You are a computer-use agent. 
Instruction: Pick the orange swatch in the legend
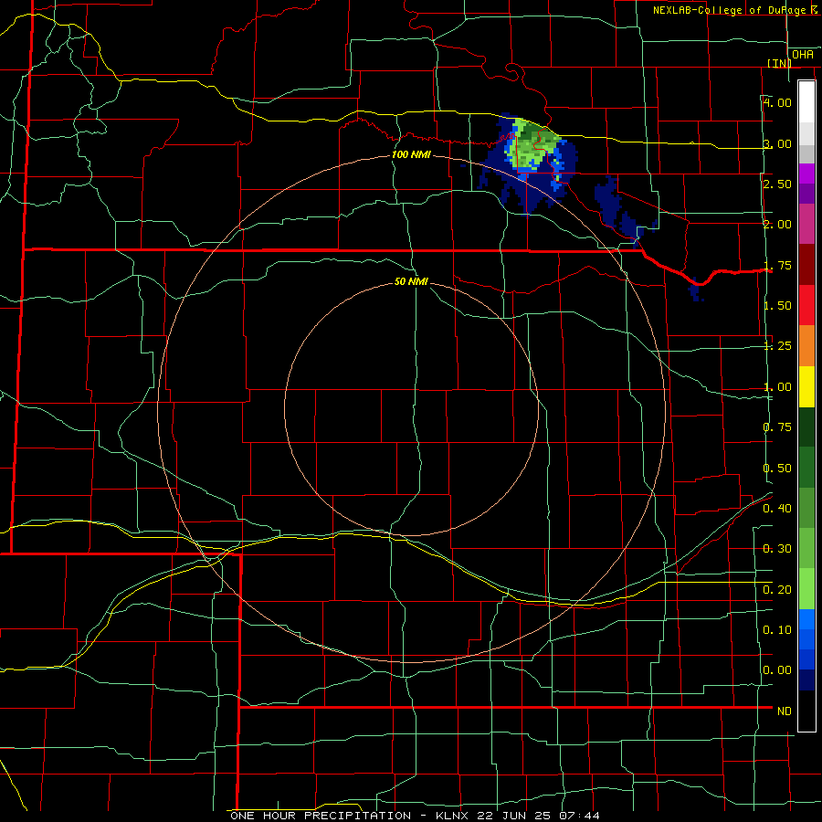click(806, 346)
